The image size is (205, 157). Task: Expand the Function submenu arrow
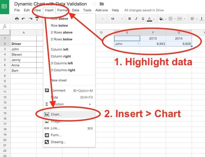[90, 104]
